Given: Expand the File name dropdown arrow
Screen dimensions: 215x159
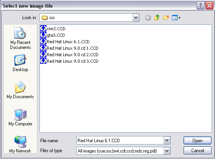Looking at the screenshot, I should pyautogui.click(x=167, y=140).
